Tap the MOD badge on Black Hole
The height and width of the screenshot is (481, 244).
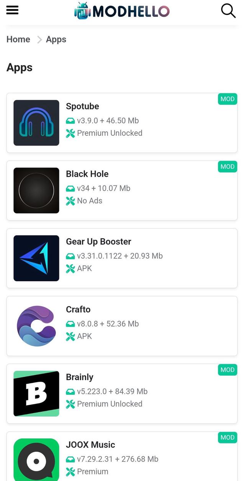(x=227, y=167)
